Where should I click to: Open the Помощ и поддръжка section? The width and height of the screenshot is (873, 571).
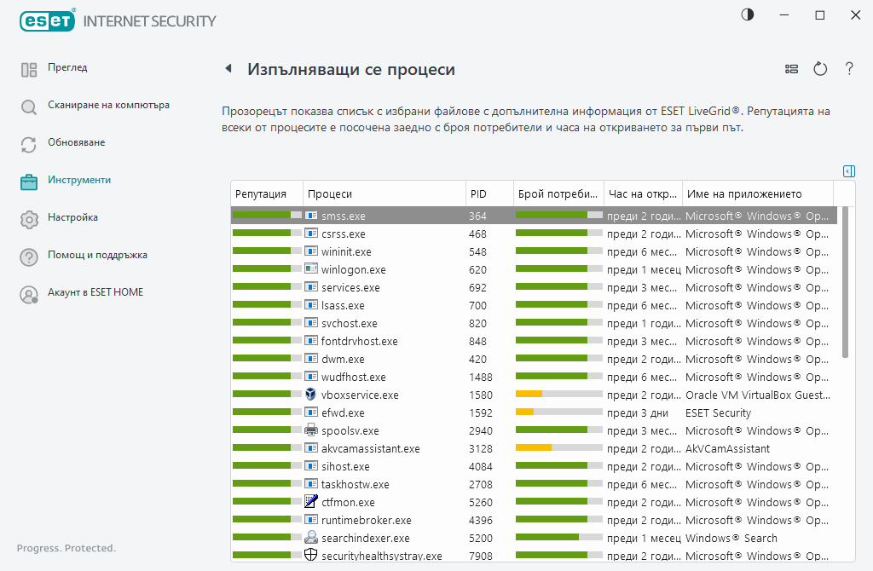97,255
